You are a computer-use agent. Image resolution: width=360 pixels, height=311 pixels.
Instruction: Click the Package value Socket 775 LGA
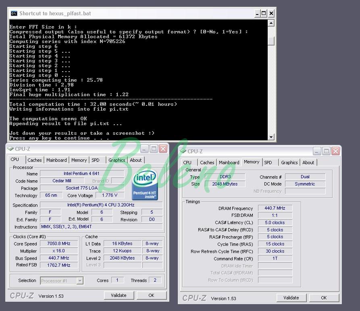tap(82, 188)
